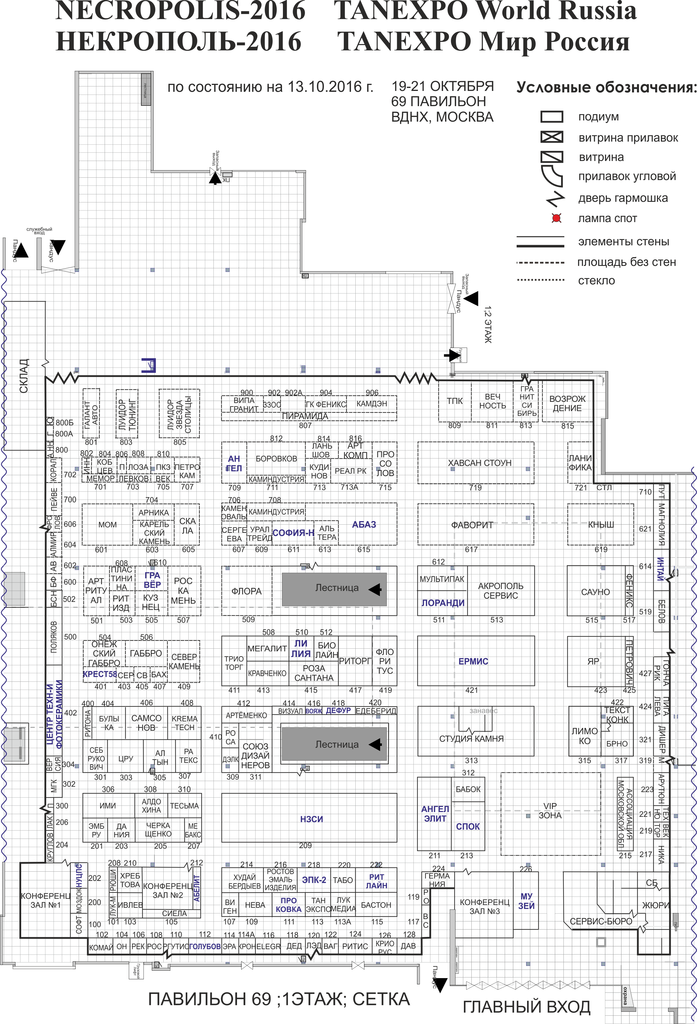Click the arrow on staircase beside ФЛОРА

click(x=374, y=589)
